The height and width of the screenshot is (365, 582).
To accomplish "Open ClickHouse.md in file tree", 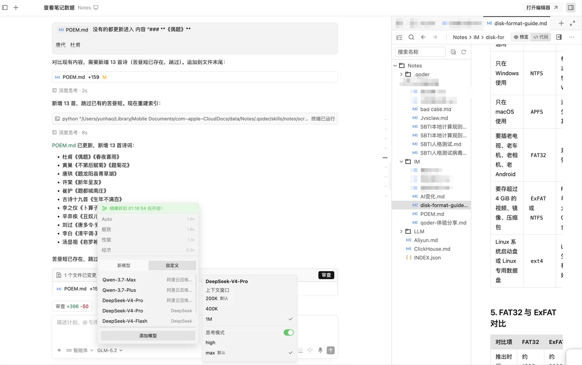I will click(x=428, y=249).
